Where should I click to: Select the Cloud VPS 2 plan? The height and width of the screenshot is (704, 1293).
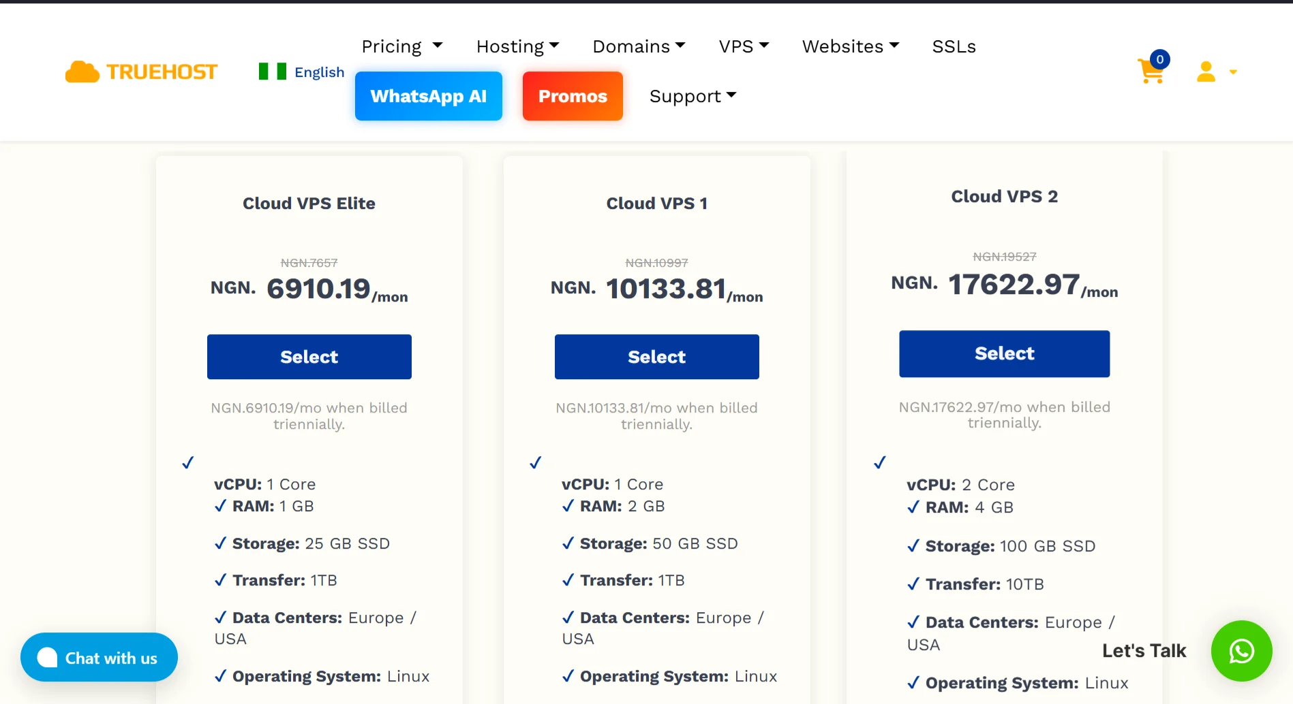(1005, 353)
